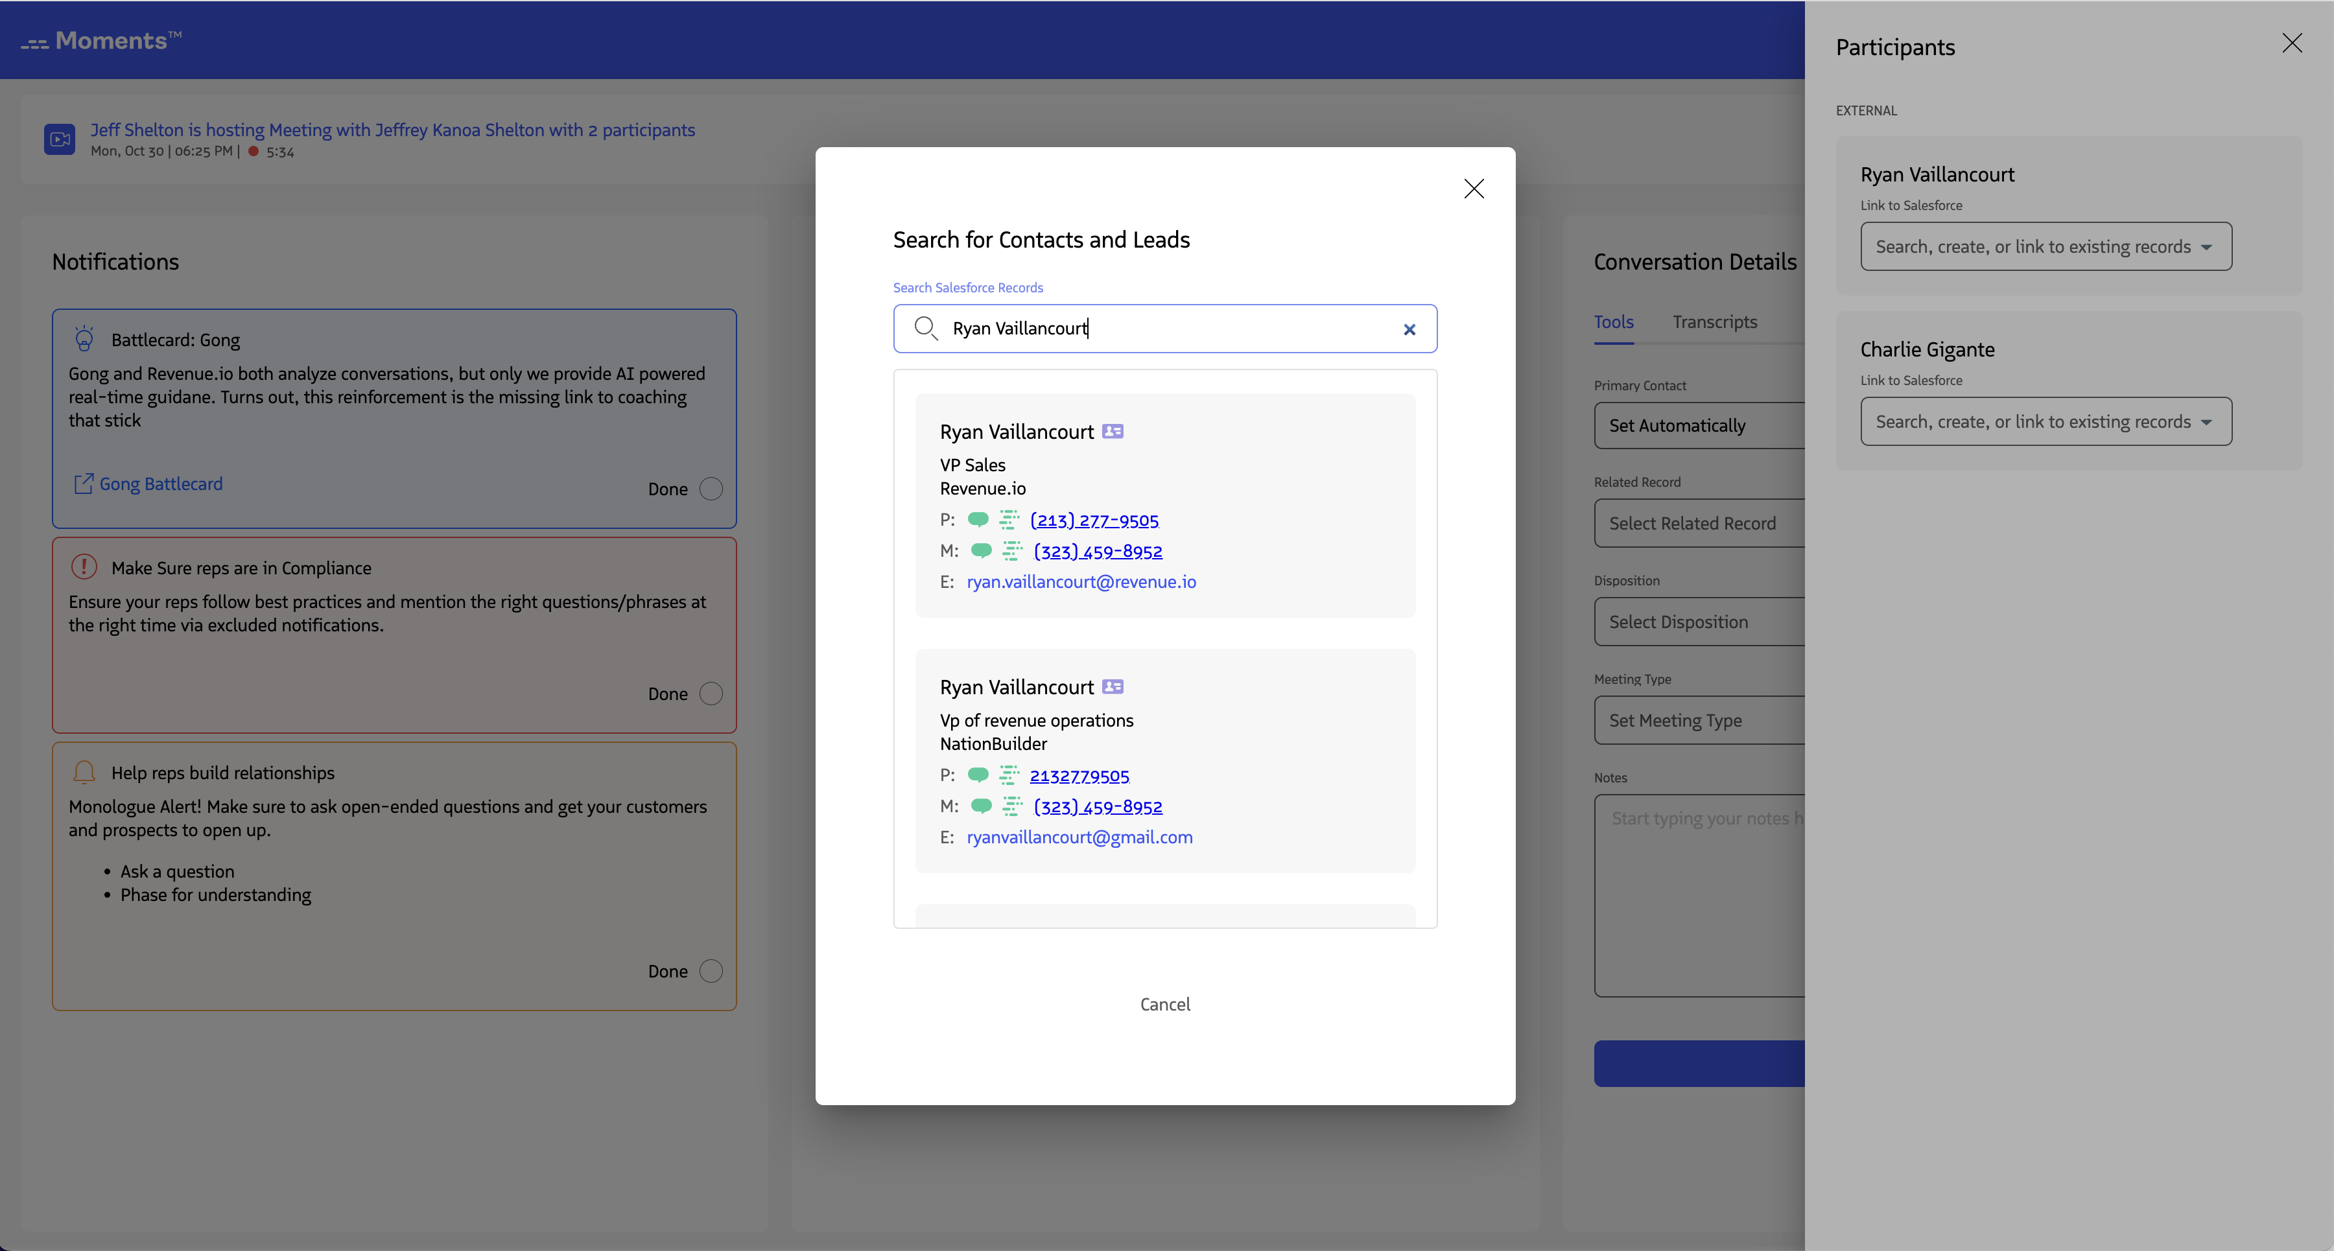Click the bell icon on Help reps build relationships
2334x1251 pixels.
point(84,772)
